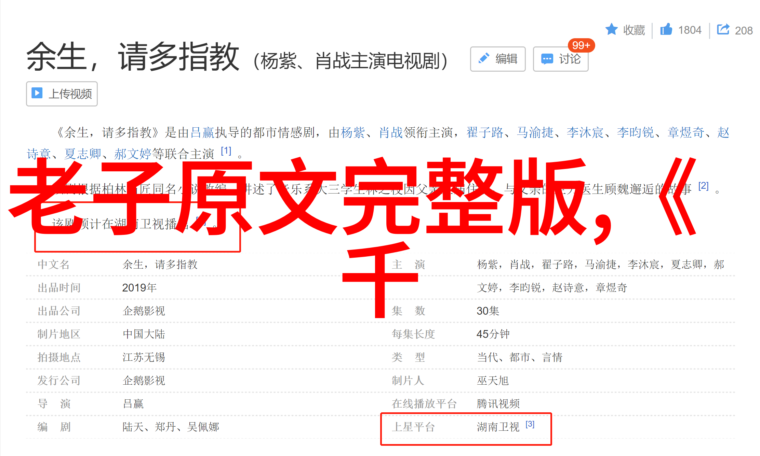The width and height of the screenshot is (760, 456).
Task: Click the 李昀锐 hyperlink
Action: point(635,132)
